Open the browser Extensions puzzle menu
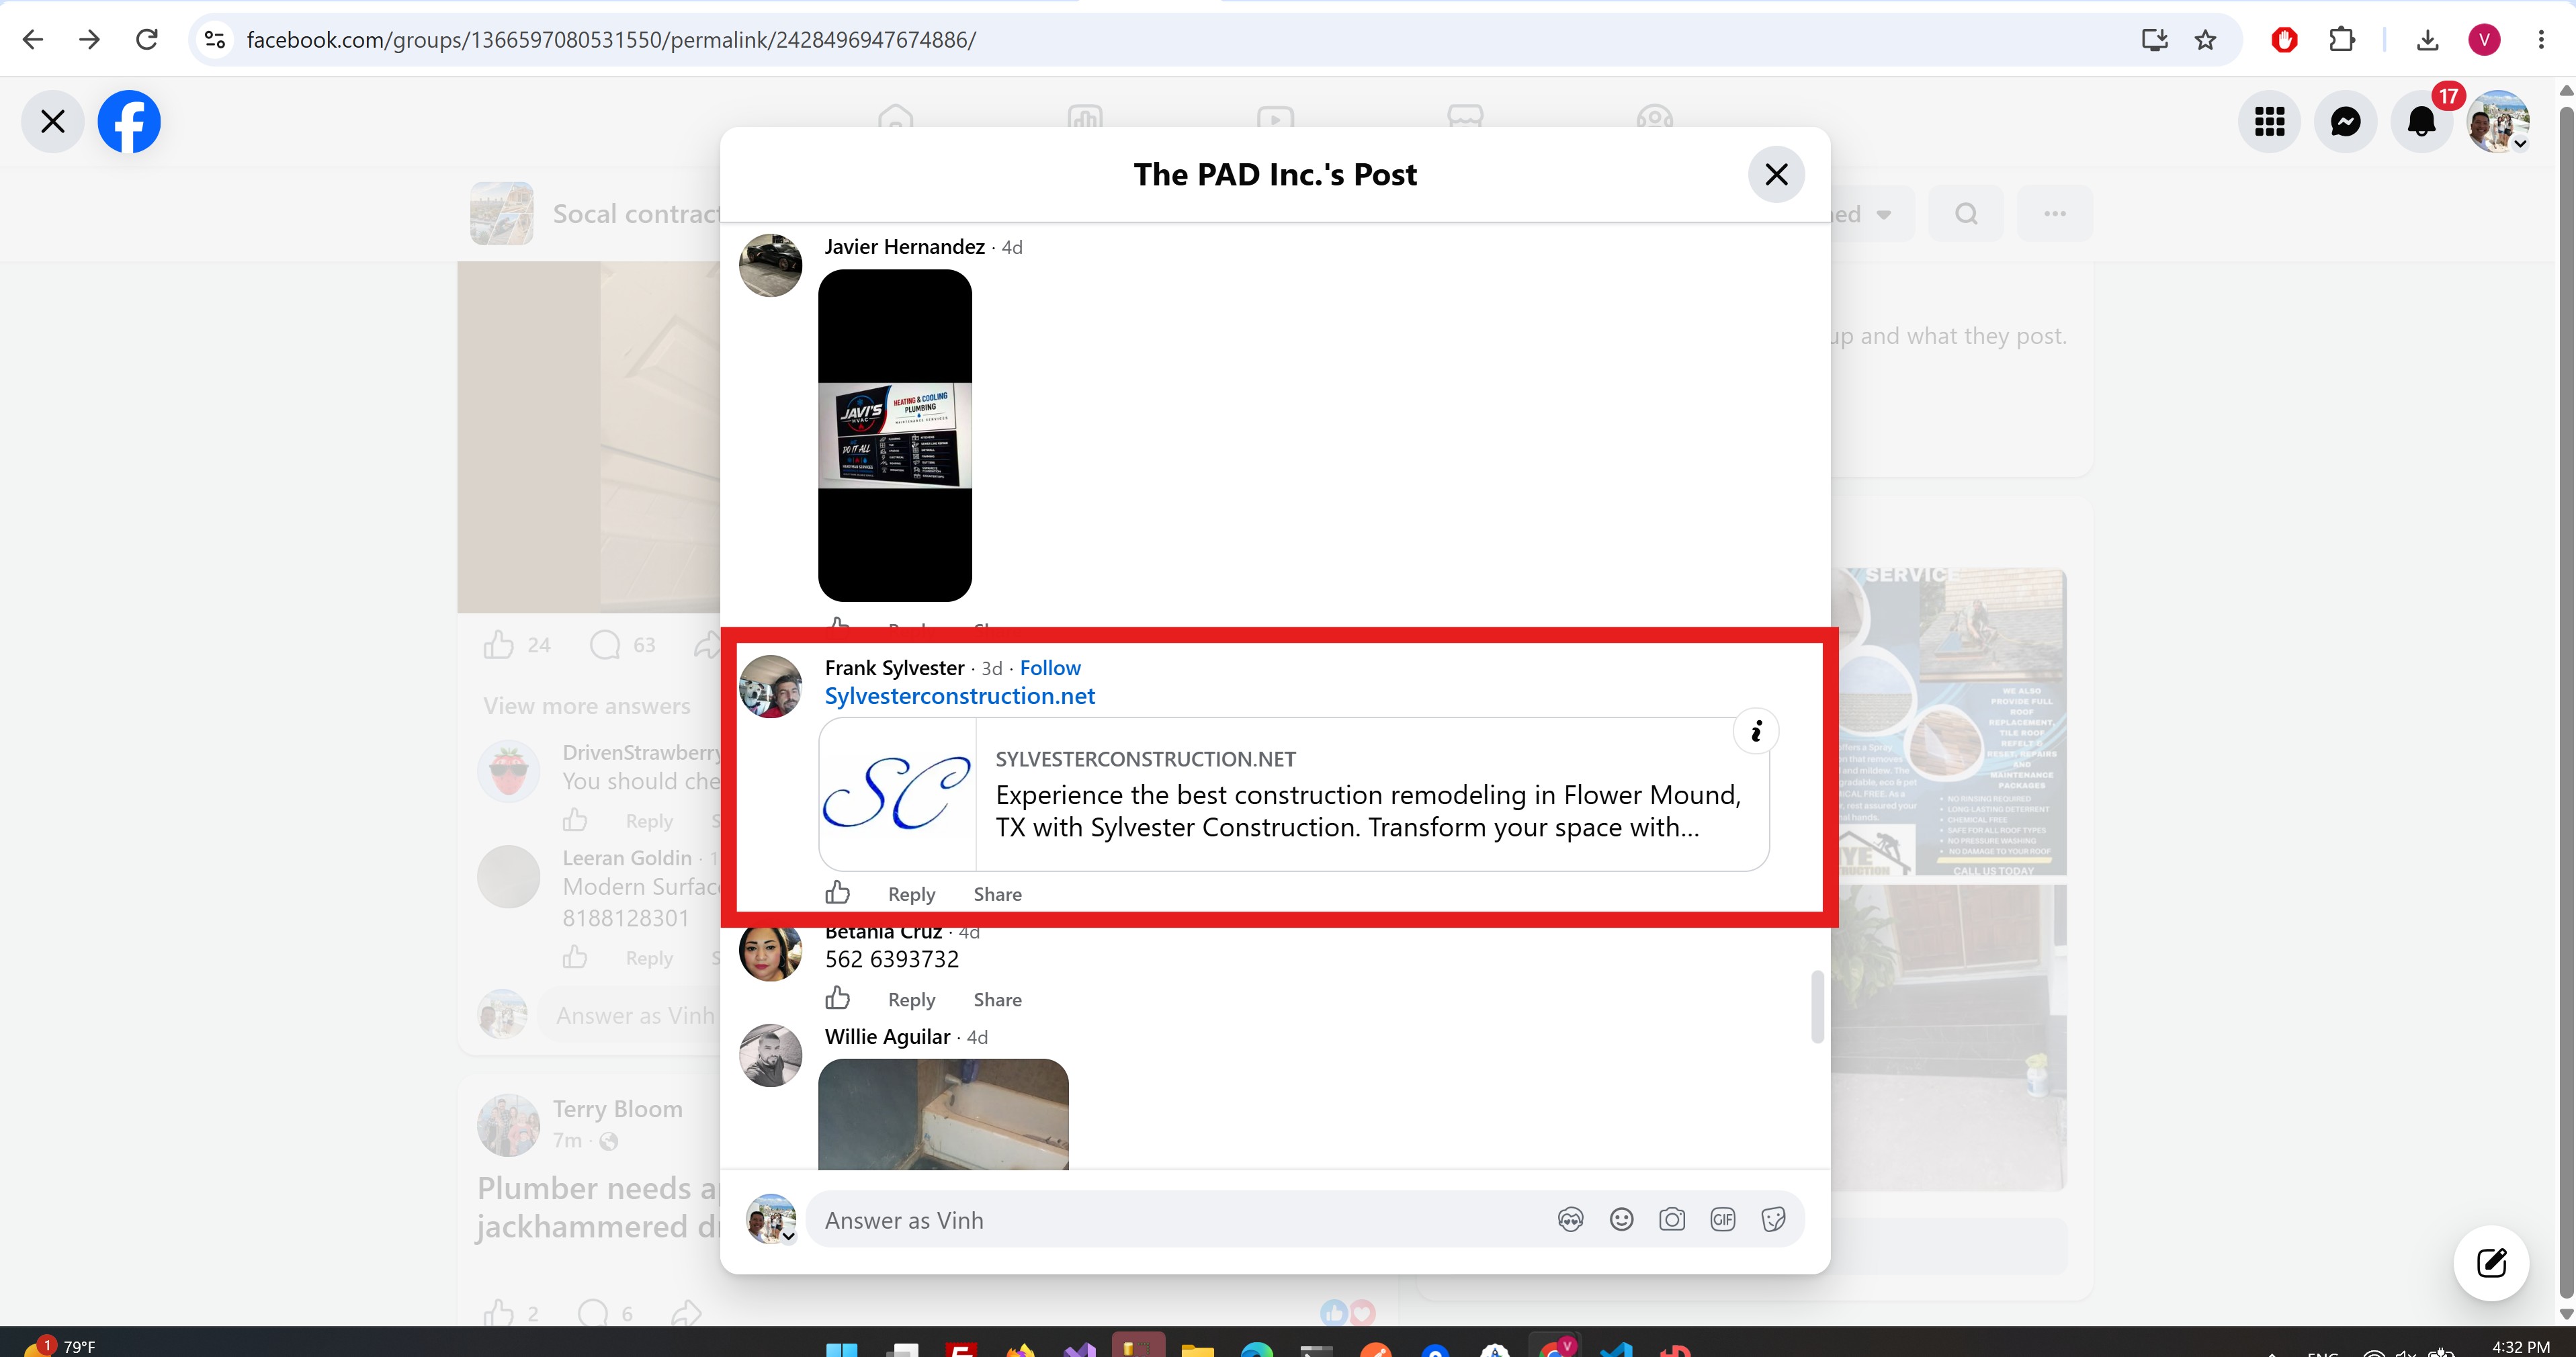Screen dimensions: 2576x1357 [x=2341, y=39]
